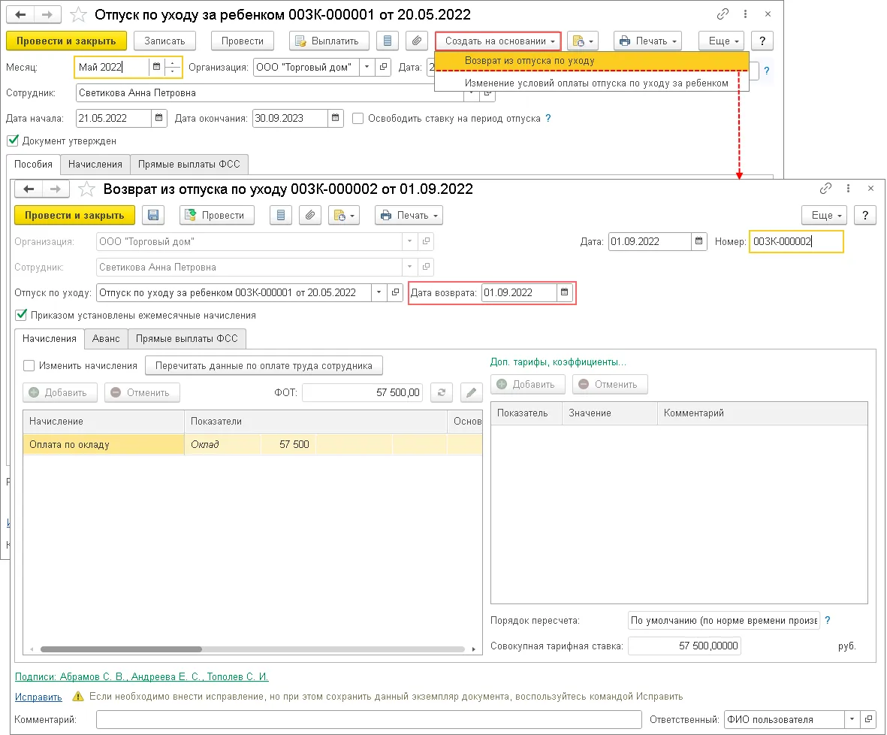
Task: Go forward in the parental leave window
Action: coord(47,15)
